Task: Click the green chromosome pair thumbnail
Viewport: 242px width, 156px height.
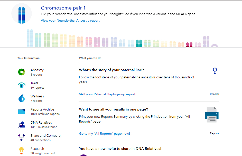Action: (46, 40)
